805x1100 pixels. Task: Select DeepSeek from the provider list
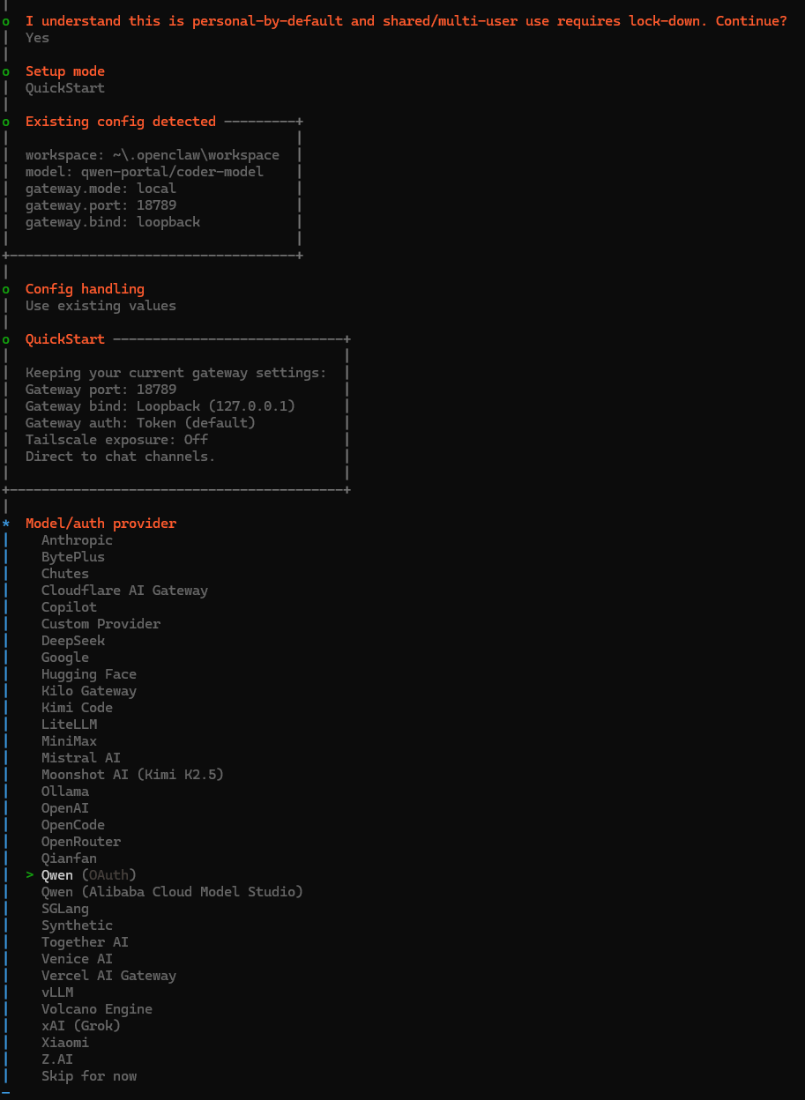click(x=72, y=641)
